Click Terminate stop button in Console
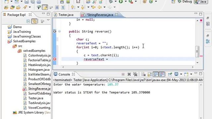The width and height of the screenshot is (212, 119). (x=123, y=74)
